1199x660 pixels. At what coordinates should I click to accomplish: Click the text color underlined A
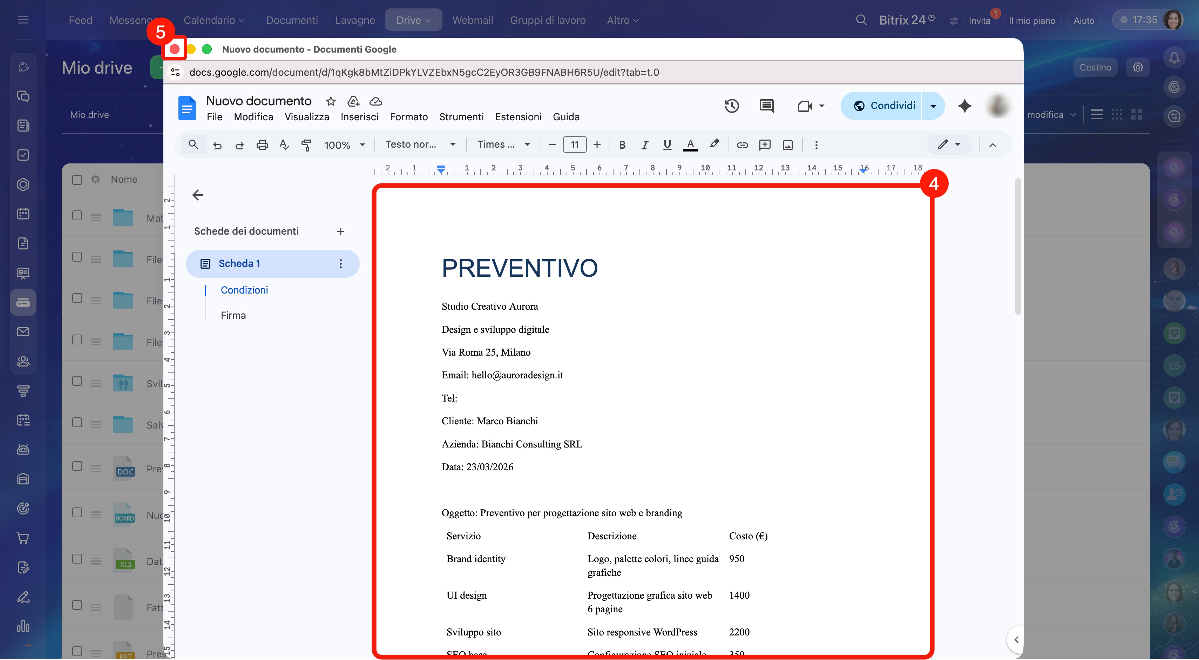pyautogui.click(x=690, y=145)
